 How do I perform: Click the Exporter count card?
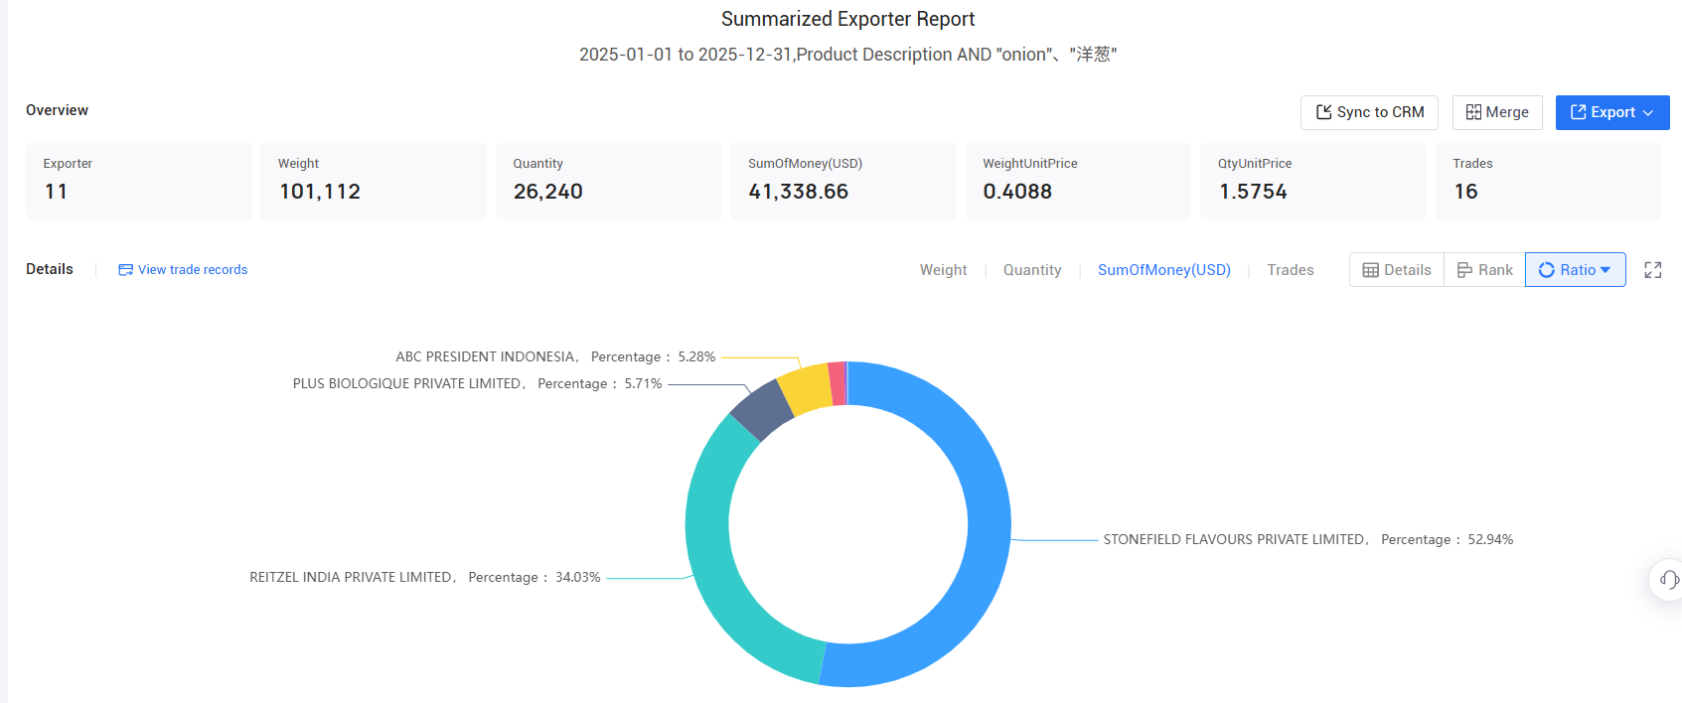click(139, 181)
